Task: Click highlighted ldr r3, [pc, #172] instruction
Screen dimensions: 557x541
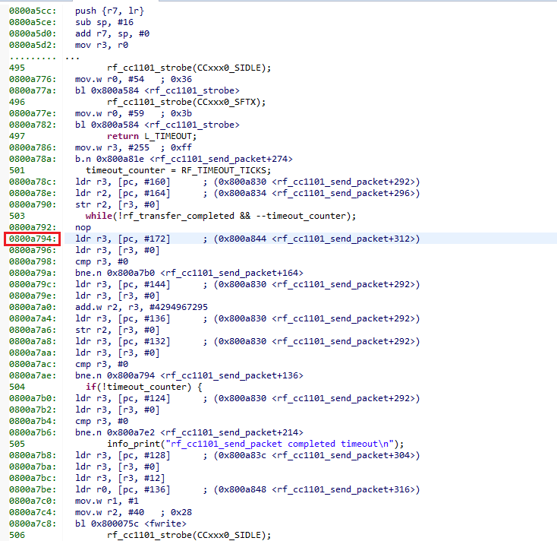Action: [247, 239]
